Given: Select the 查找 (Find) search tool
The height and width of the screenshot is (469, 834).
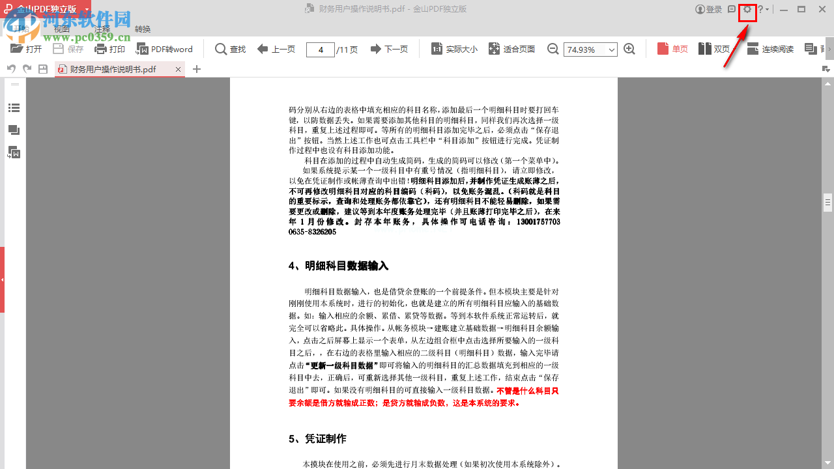Looking at the screenshot, I should [229, 49].
